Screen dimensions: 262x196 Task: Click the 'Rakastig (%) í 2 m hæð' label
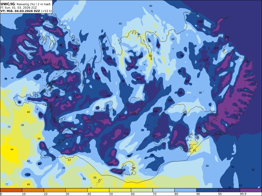[x=33, y=4]
